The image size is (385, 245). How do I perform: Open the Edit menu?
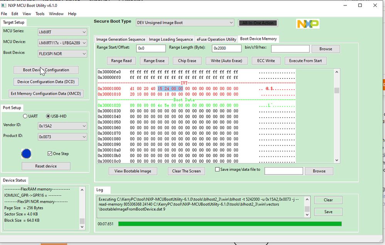(x=15, y=14)
